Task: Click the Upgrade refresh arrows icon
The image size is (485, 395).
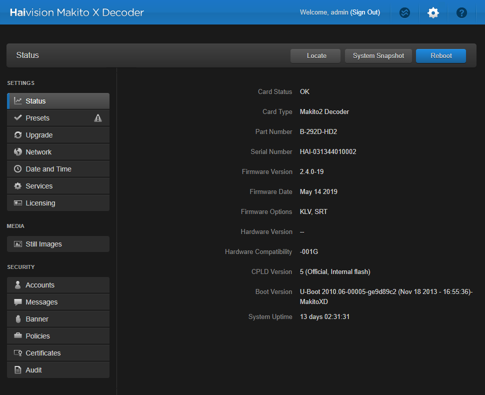Action: 18,135
